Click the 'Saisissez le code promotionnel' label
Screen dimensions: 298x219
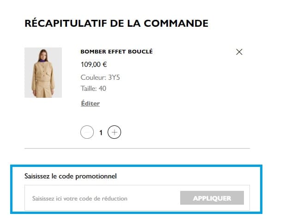71,176
